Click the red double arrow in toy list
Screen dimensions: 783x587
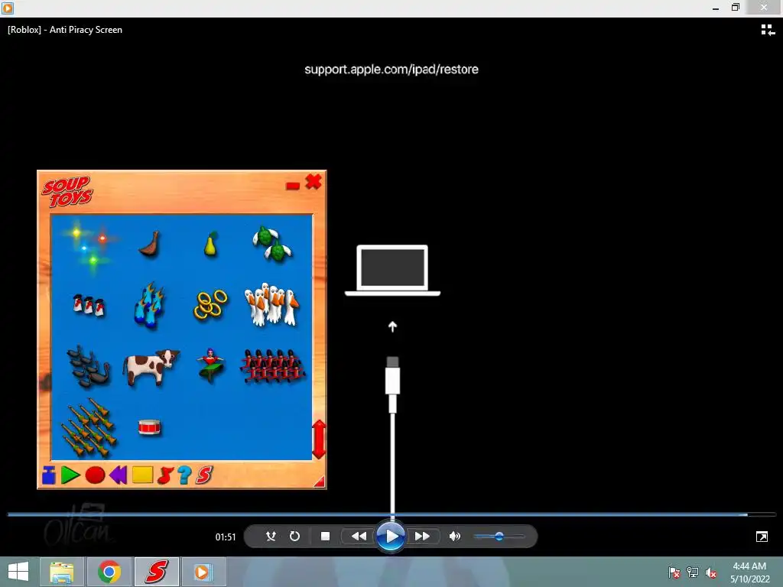tap(319, 439)
